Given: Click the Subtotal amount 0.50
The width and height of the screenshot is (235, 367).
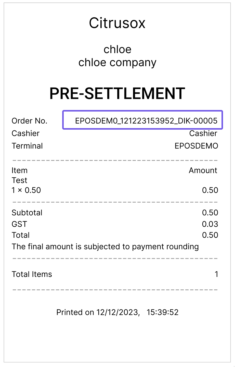Looking at the screenshot, I should [210, 213].
